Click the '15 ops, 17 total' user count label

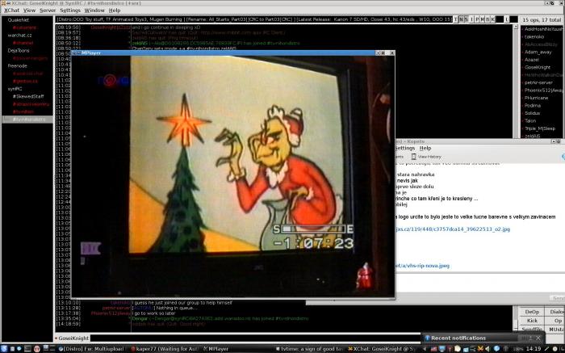(542, 20)
